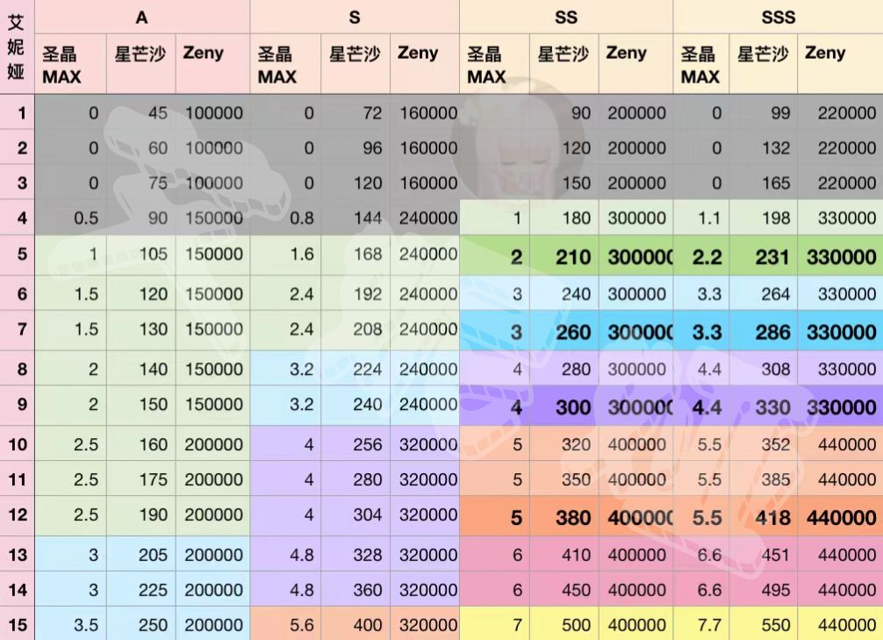Select cell 7.7 in row 15
Screen dimensions: 883x640
tap(701, 625)
